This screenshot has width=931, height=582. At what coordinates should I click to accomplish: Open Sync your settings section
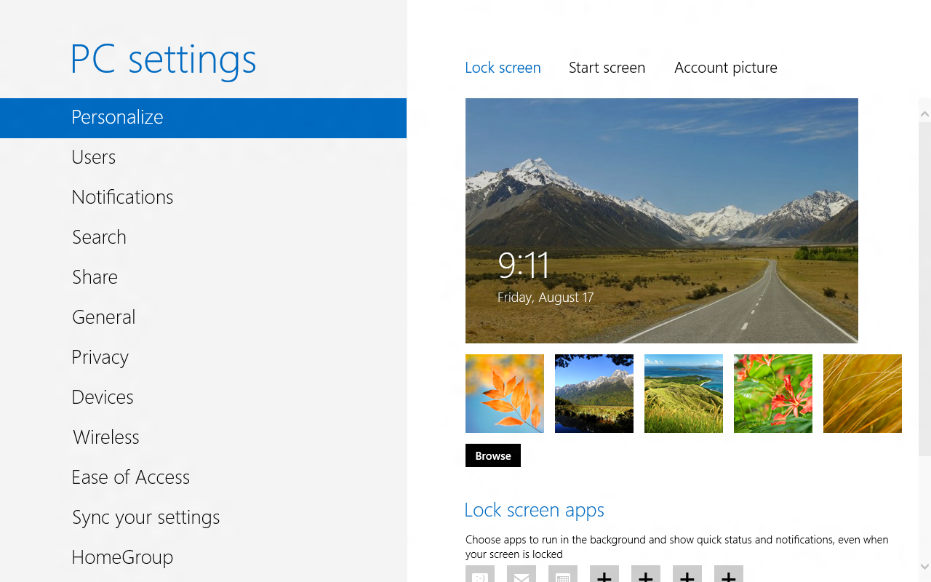tap(145, 517)
